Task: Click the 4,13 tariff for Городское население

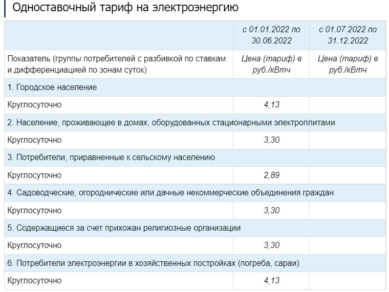Action: tap(271, 105)
